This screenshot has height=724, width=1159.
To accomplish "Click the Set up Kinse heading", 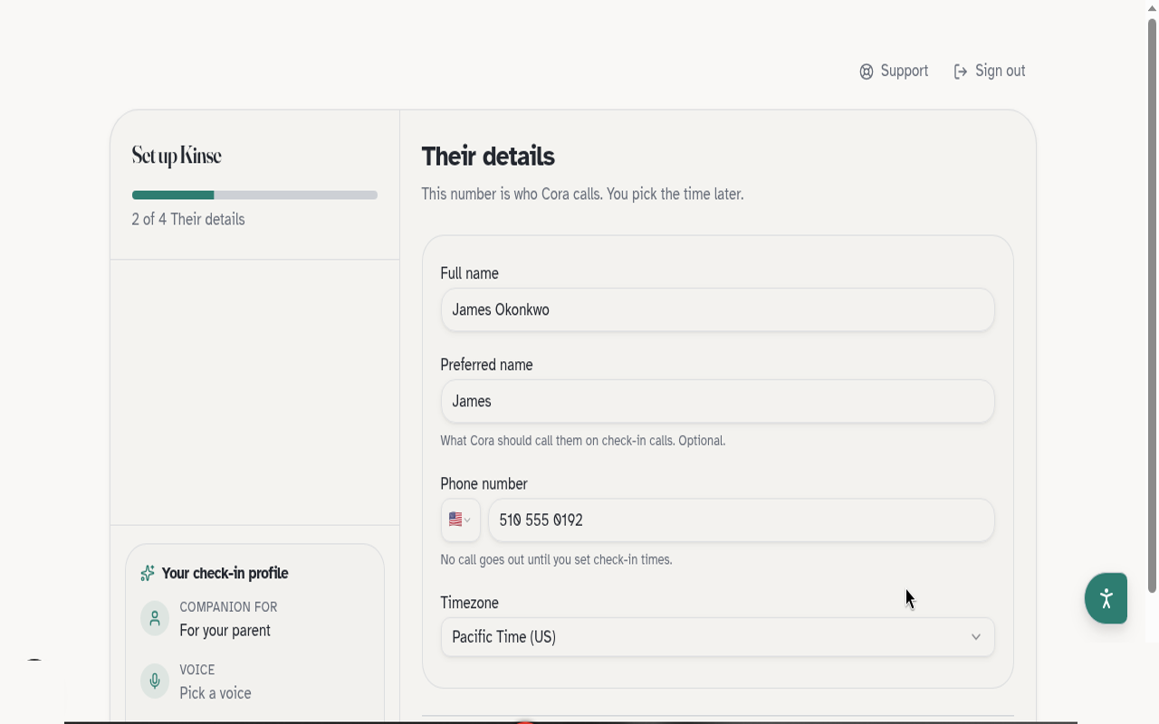I will point(177,156).
